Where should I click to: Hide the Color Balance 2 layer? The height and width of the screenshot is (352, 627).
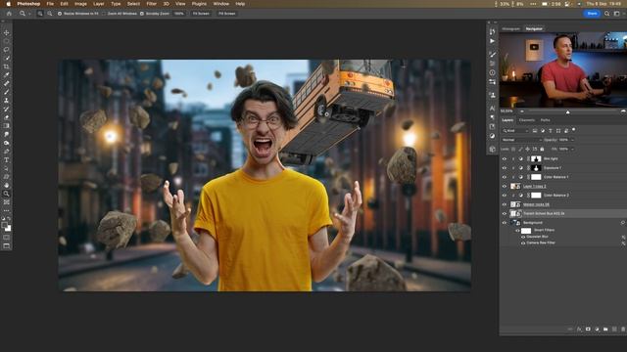(x=505, y=196)
